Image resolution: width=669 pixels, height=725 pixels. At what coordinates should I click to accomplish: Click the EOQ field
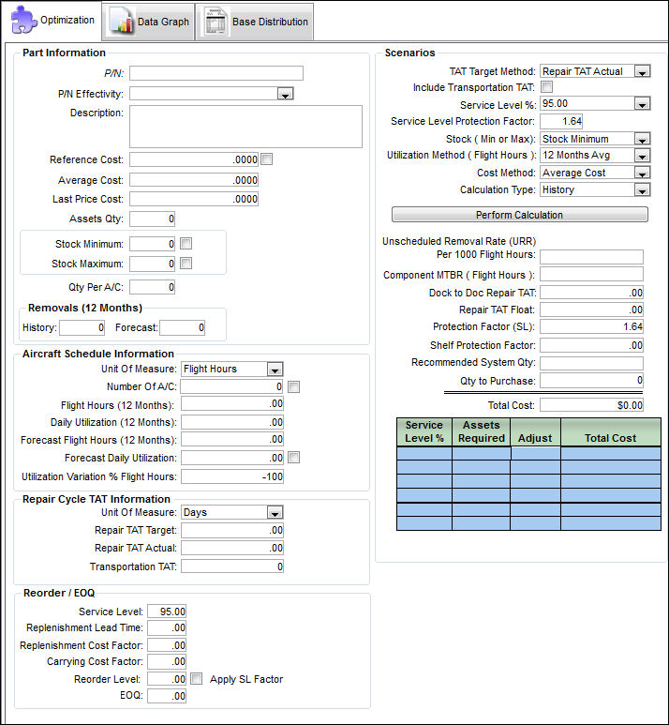pos(167,696)
